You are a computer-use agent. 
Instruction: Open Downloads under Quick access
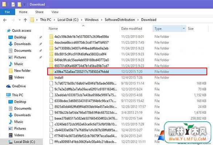click(x=23, y=44)
